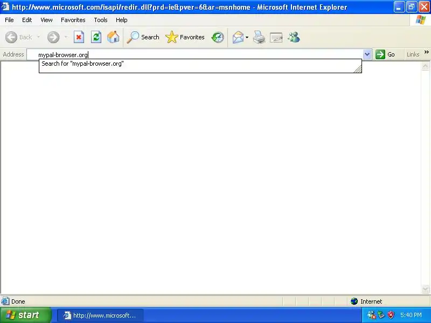Click the Messenger tray icon
Viewport: 431px width, 323px height.
372,315
